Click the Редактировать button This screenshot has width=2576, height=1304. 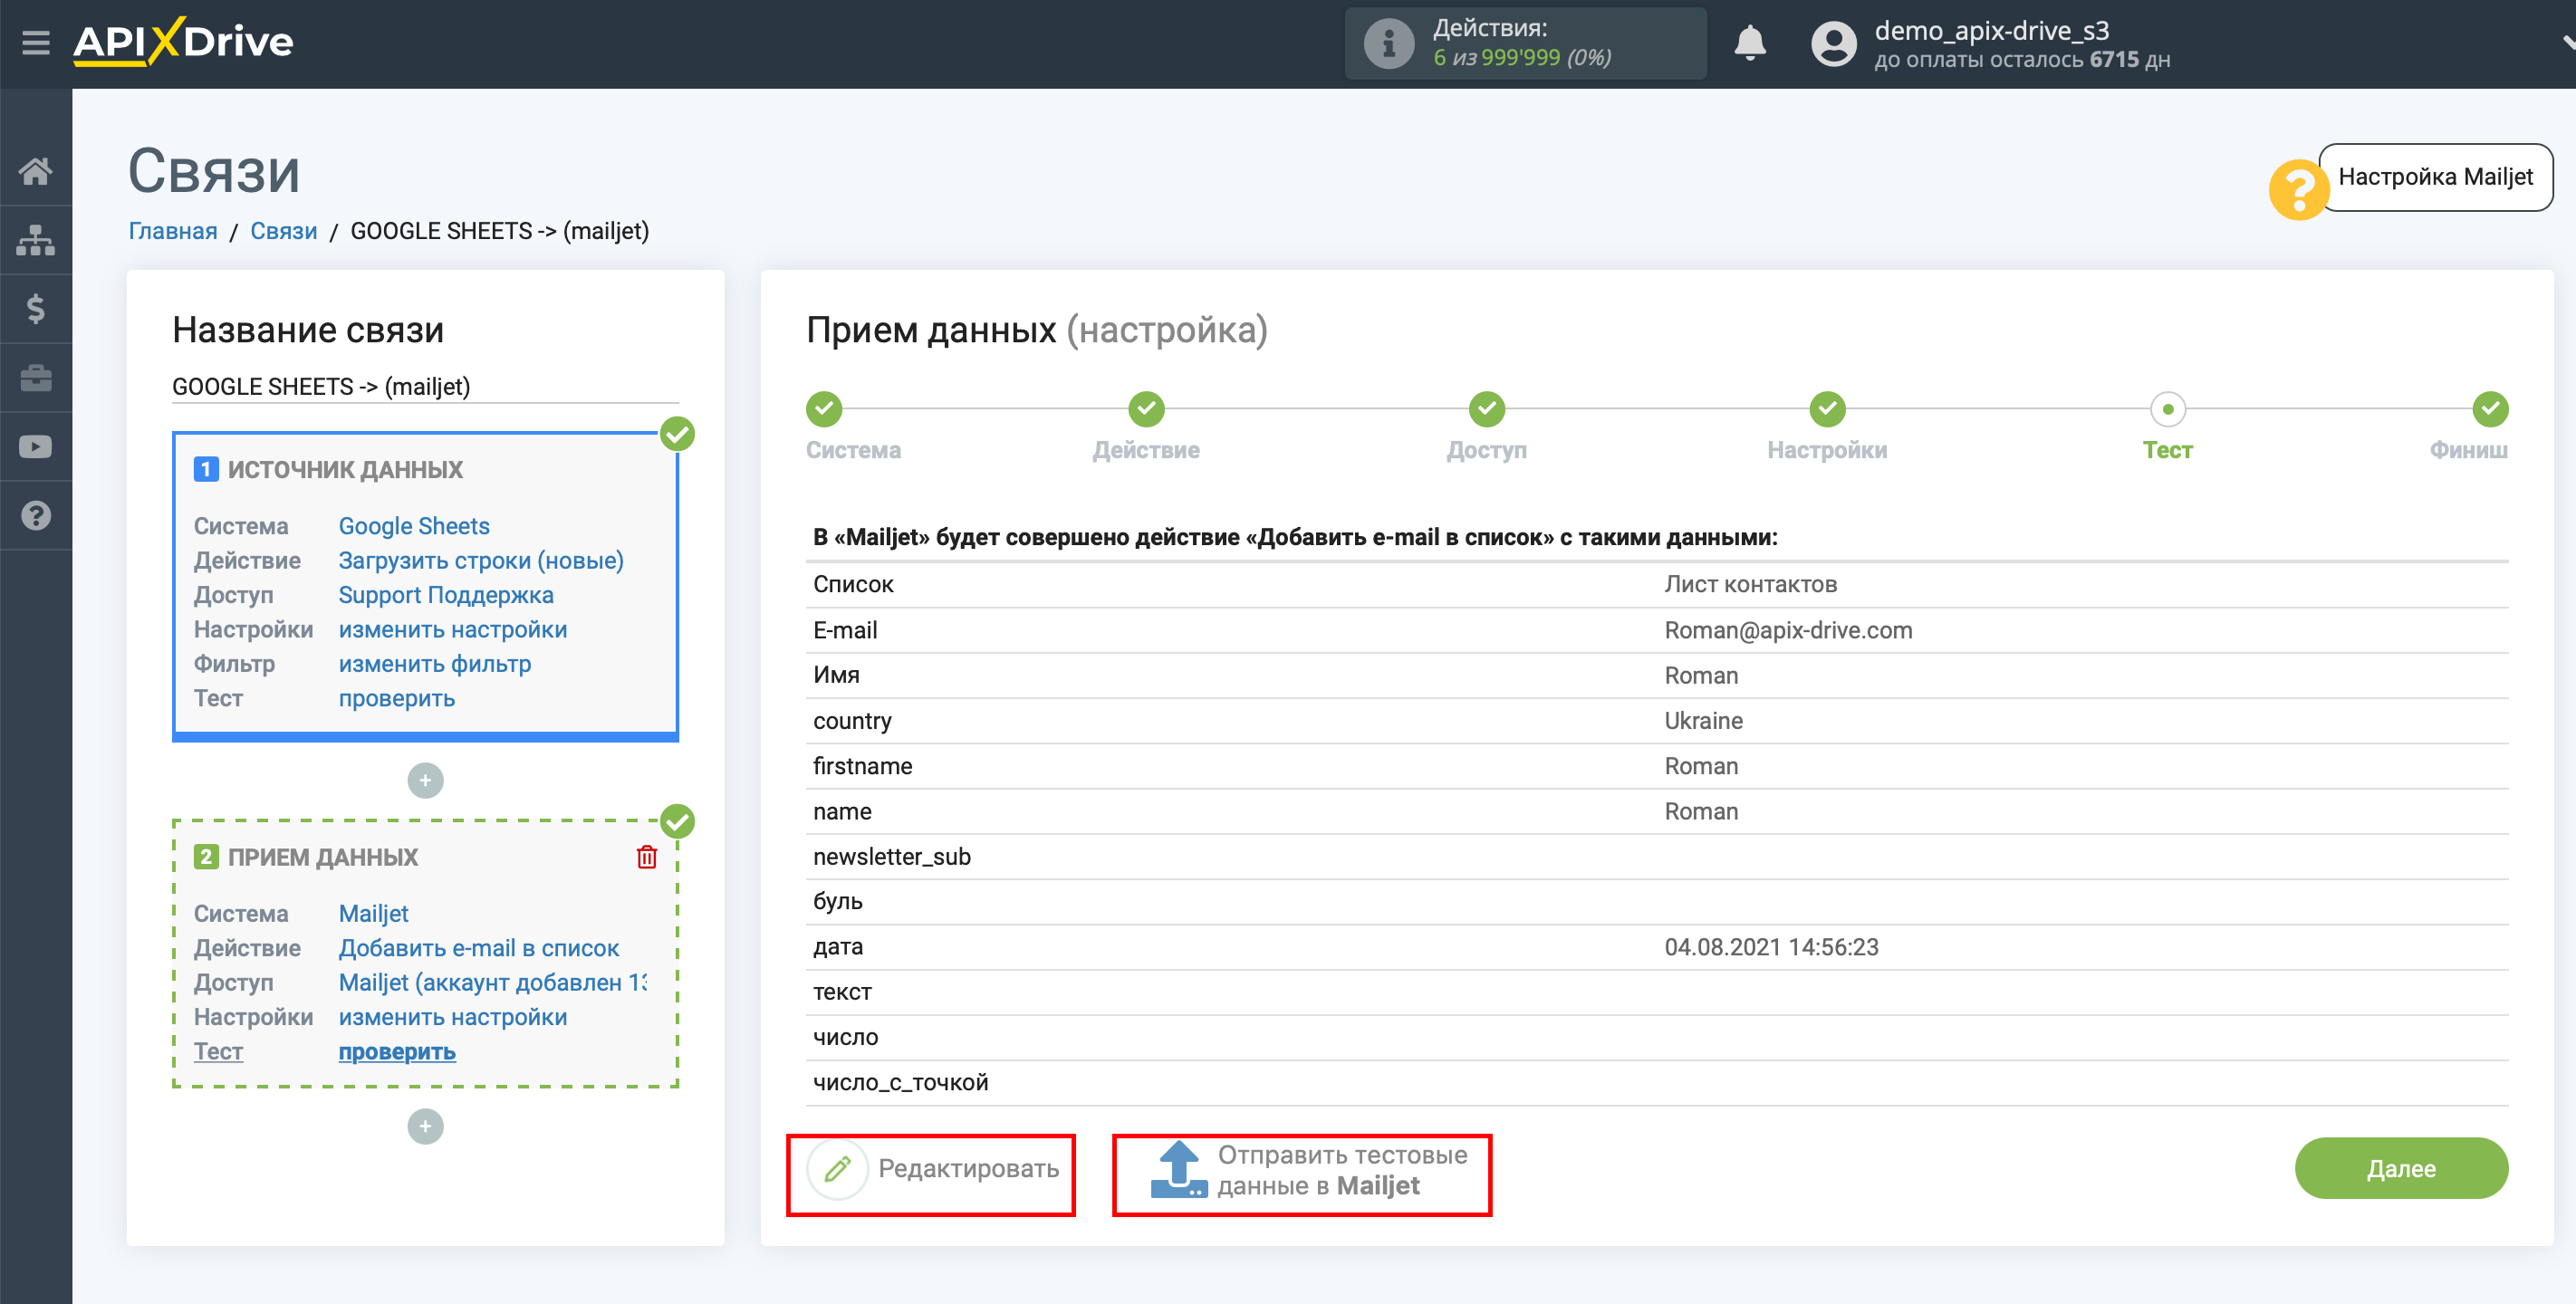coord(931,1168)
